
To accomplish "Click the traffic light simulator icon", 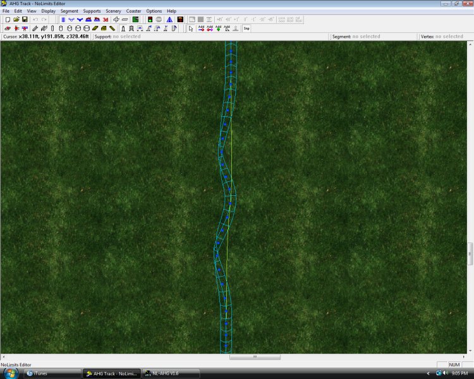I will point(150,20).
